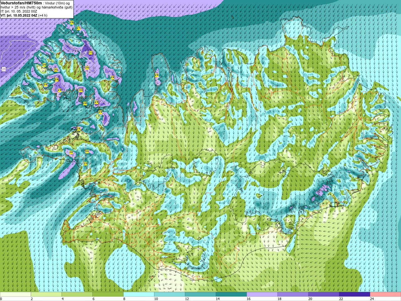Select the legend tick value 20
The width and height of the screenshot is (401, 301).
tap(310, 299)
